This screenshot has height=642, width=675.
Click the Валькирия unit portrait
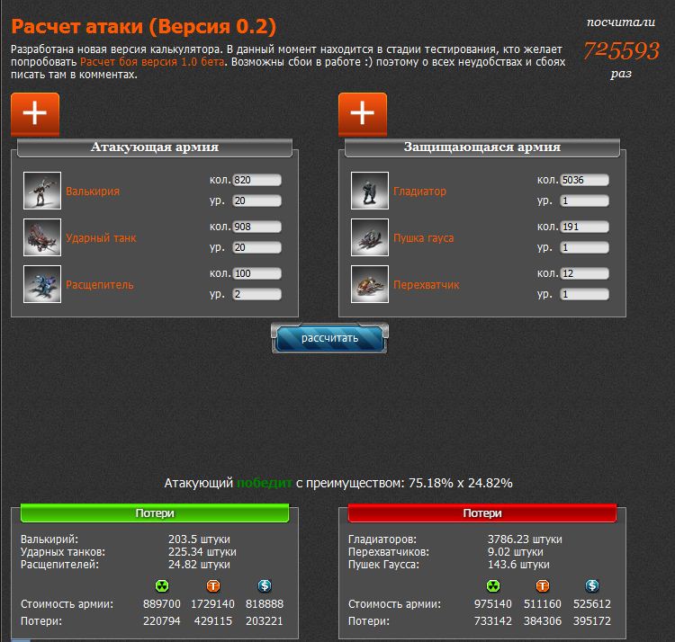[42, 191]
